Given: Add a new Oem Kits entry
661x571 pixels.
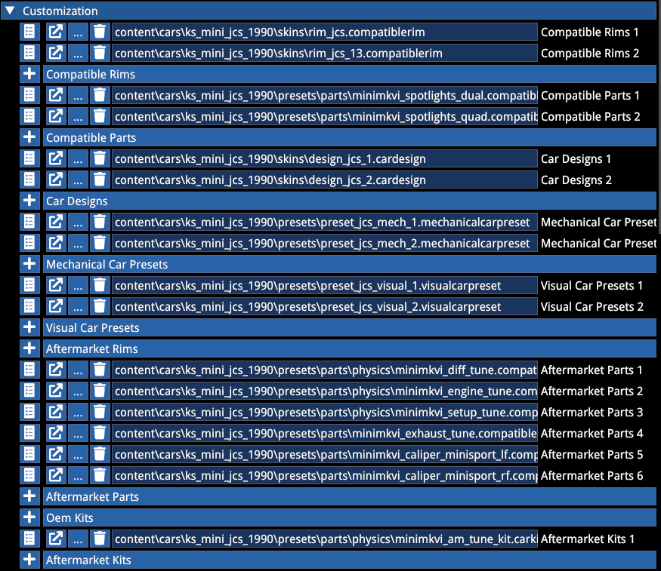Looking at the screenshot, I should click(29, 517).
